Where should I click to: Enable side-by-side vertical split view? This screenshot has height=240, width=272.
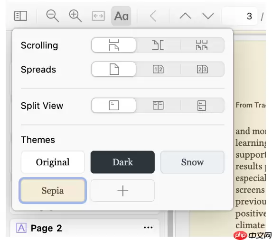point(158,106)
